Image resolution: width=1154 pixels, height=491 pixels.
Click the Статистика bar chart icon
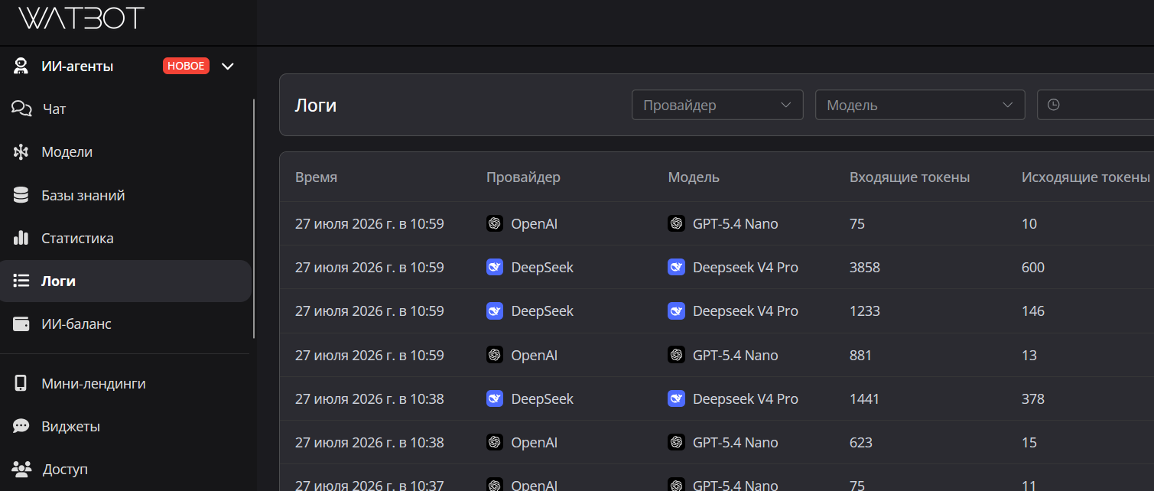pyautogui.click(x=21, y=238)
